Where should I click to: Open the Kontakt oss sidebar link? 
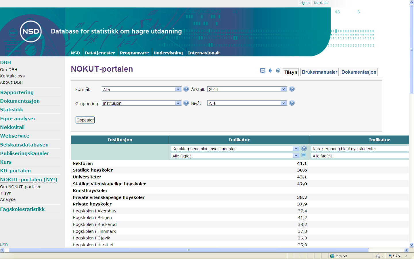click(12, 76)
